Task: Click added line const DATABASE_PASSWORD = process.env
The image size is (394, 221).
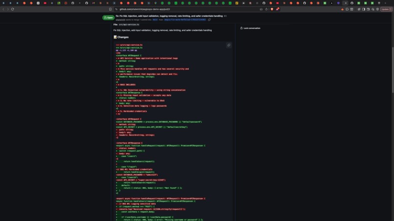Action: pyautogui.click(x=159, y=122)
